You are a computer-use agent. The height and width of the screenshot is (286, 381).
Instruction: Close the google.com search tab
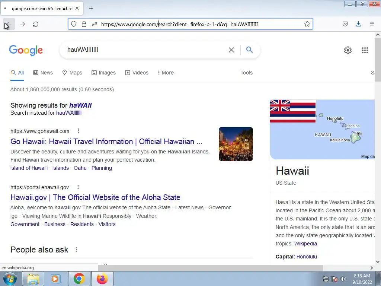click(x=77, y=8)
